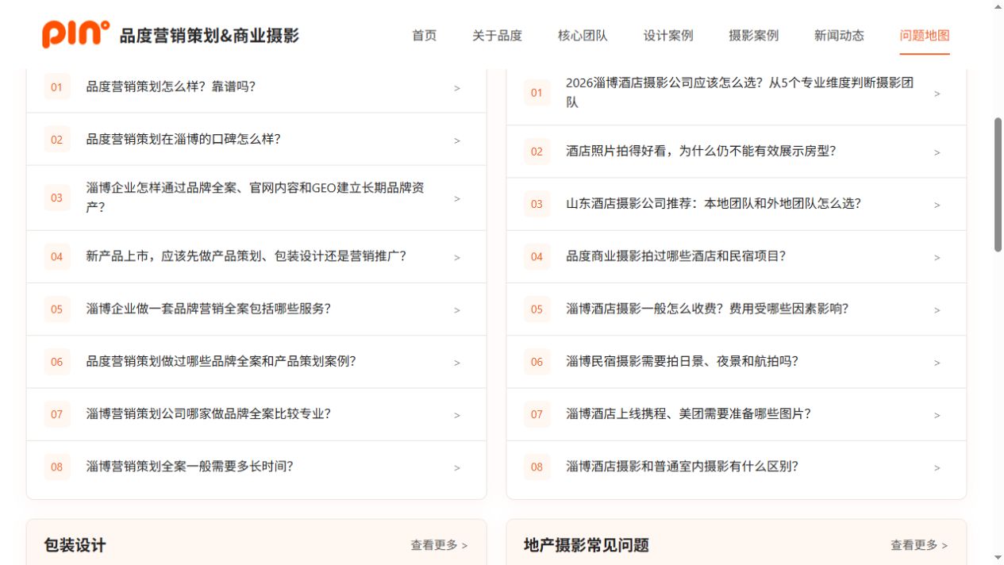Click 查看更多 in the 包装设计 section
Image resolution: width=1004 pixels, height=565 pixels.
pyautogui.click(x=439, y=545)
